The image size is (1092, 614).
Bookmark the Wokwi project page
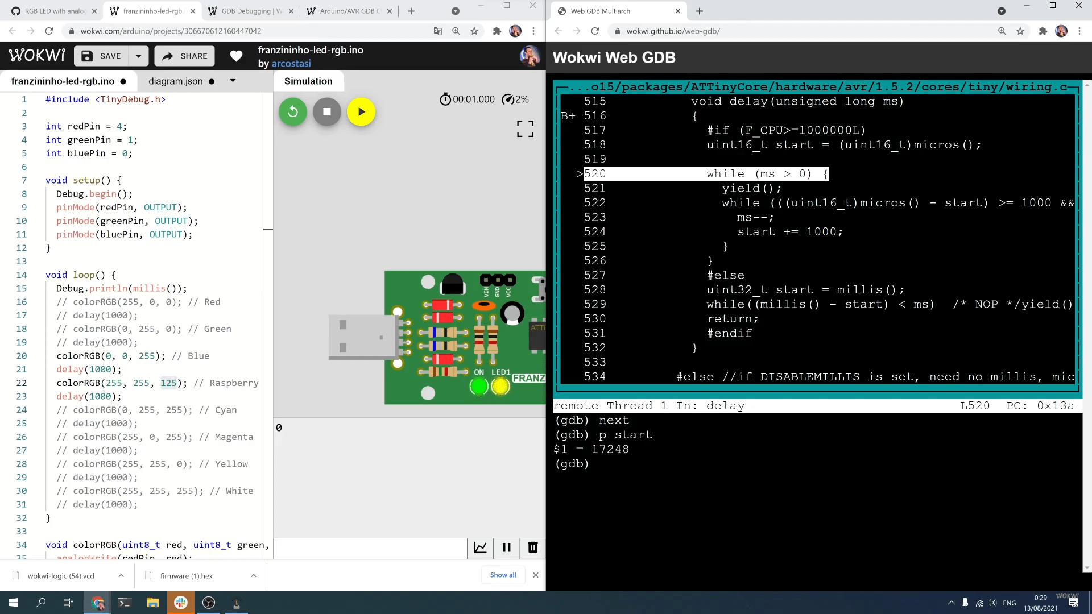pos(474,31)
